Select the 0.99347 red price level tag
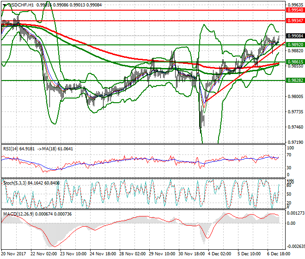This screenshot has height=259, width=305. pos(294,21)
